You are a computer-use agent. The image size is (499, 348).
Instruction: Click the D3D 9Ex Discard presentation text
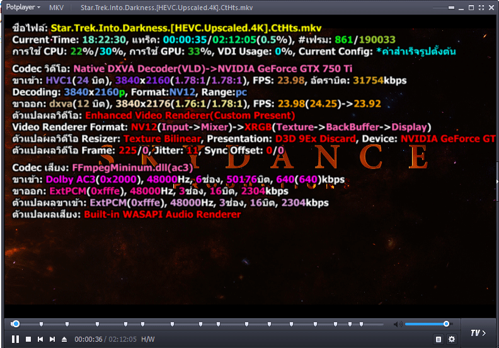(316, 139)
